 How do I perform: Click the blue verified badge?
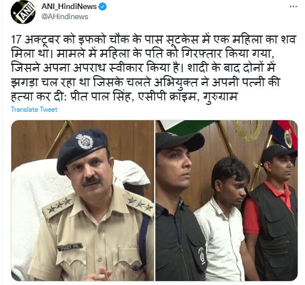point(102,7)
